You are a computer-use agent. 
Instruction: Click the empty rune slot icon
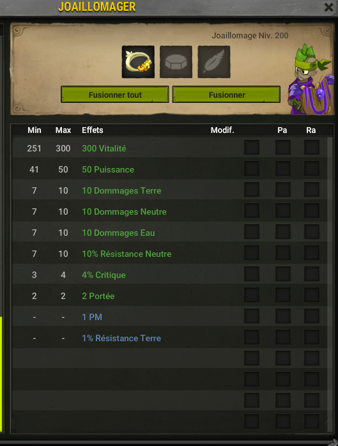click(176, 62)
